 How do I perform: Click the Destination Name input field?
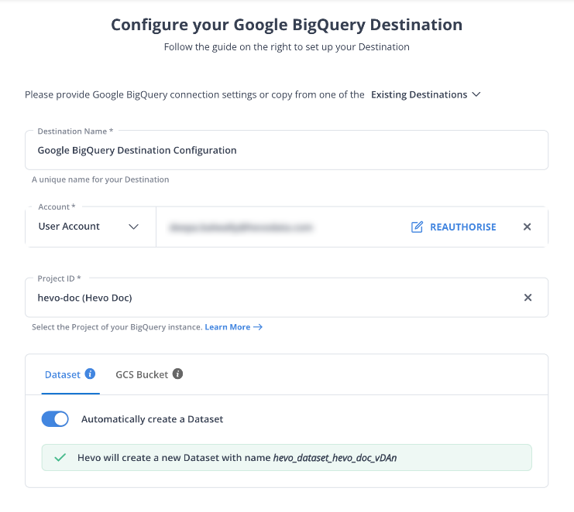click(x=287, y=150)
